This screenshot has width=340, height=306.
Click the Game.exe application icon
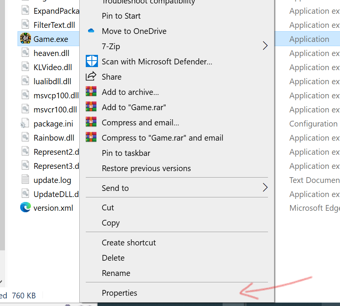26,39
